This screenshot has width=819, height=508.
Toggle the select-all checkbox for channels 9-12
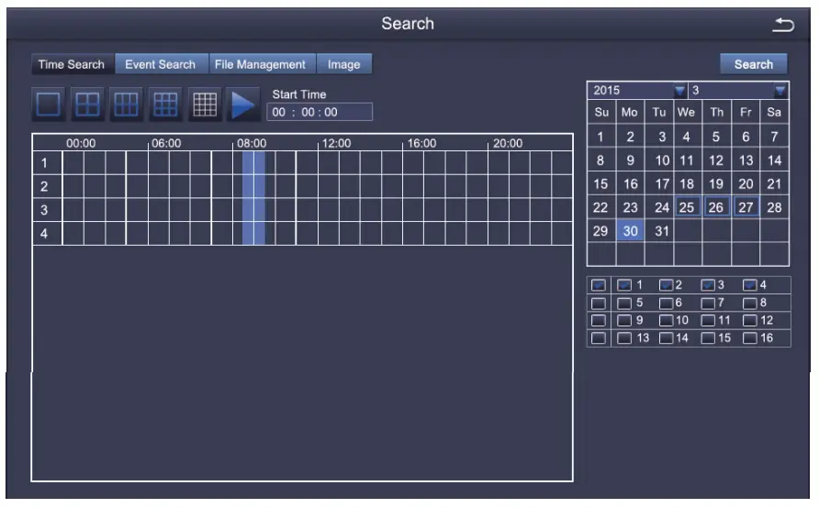(x=599, y=320)
